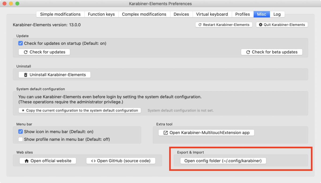Click Copy the current configuration button label

(x=82, y=110)
